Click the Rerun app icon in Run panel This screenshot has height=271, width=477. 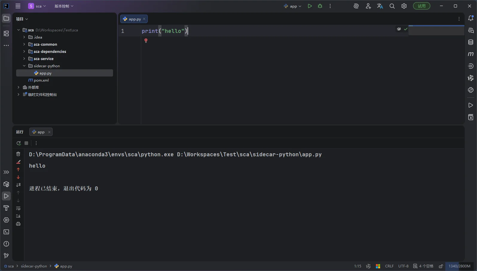tap(19, 143)
